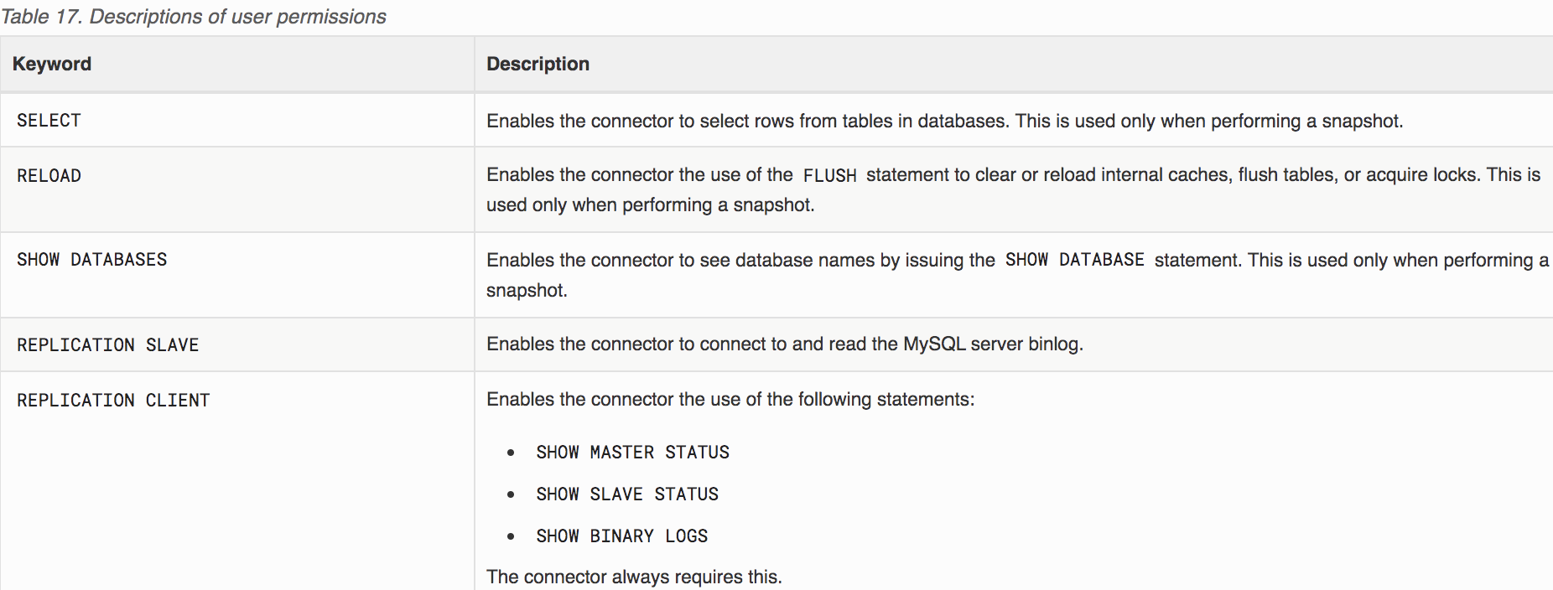This screenshot has height=590, width=1553.
Task: Click the Keyword column header
Action: tap(52, 64)
